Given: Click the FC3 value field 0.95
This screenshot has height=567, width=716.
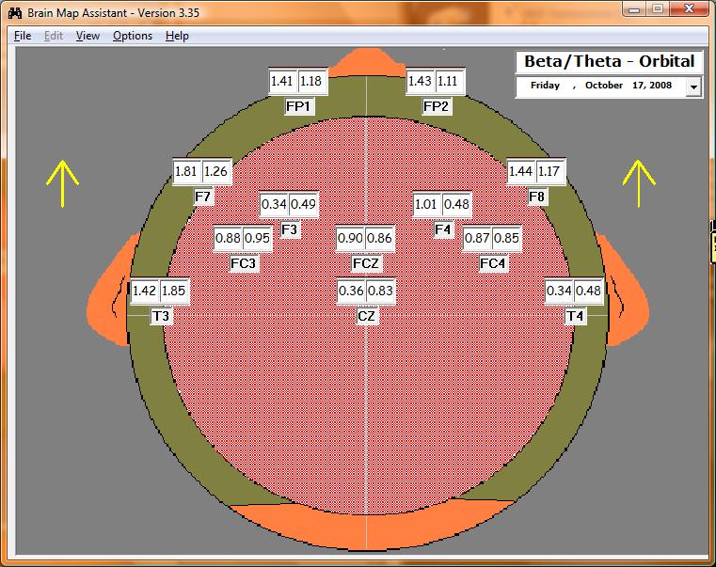Looking at the screenshot, I should pos(258,238).
